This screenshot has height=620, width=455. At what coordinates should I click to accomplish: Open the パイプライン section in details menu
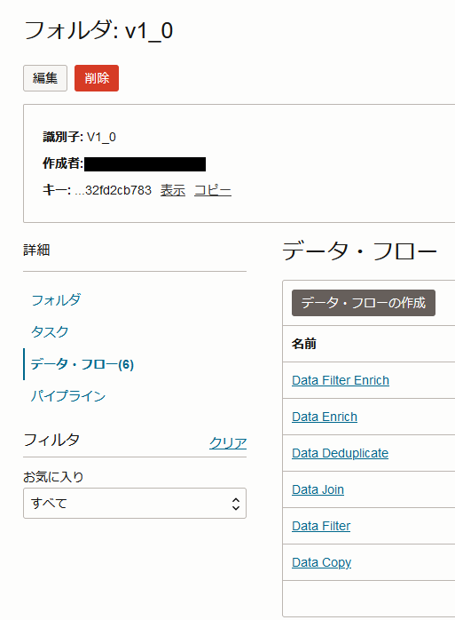[68, 396]
